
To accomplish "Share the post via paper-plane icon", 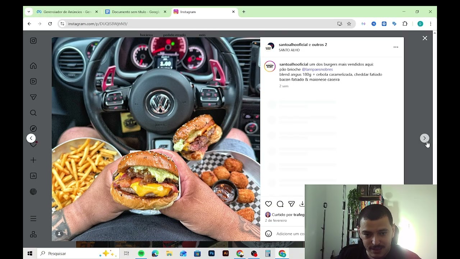I will [291, 204].
